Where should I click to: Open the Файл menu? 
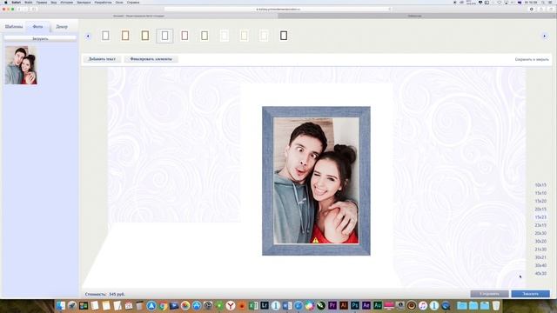point(29,2)
